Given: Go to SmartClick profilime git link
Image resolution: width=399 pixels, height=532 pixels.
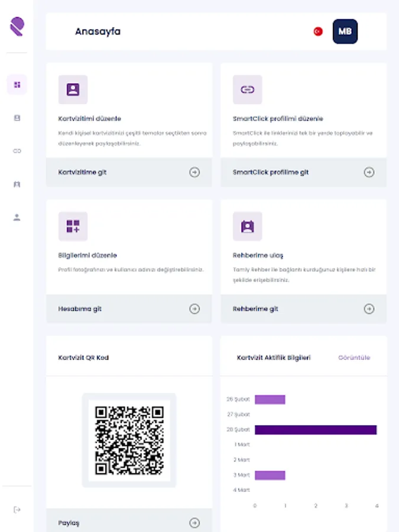Looking at the screenshot, I should (x=270, y=173).
